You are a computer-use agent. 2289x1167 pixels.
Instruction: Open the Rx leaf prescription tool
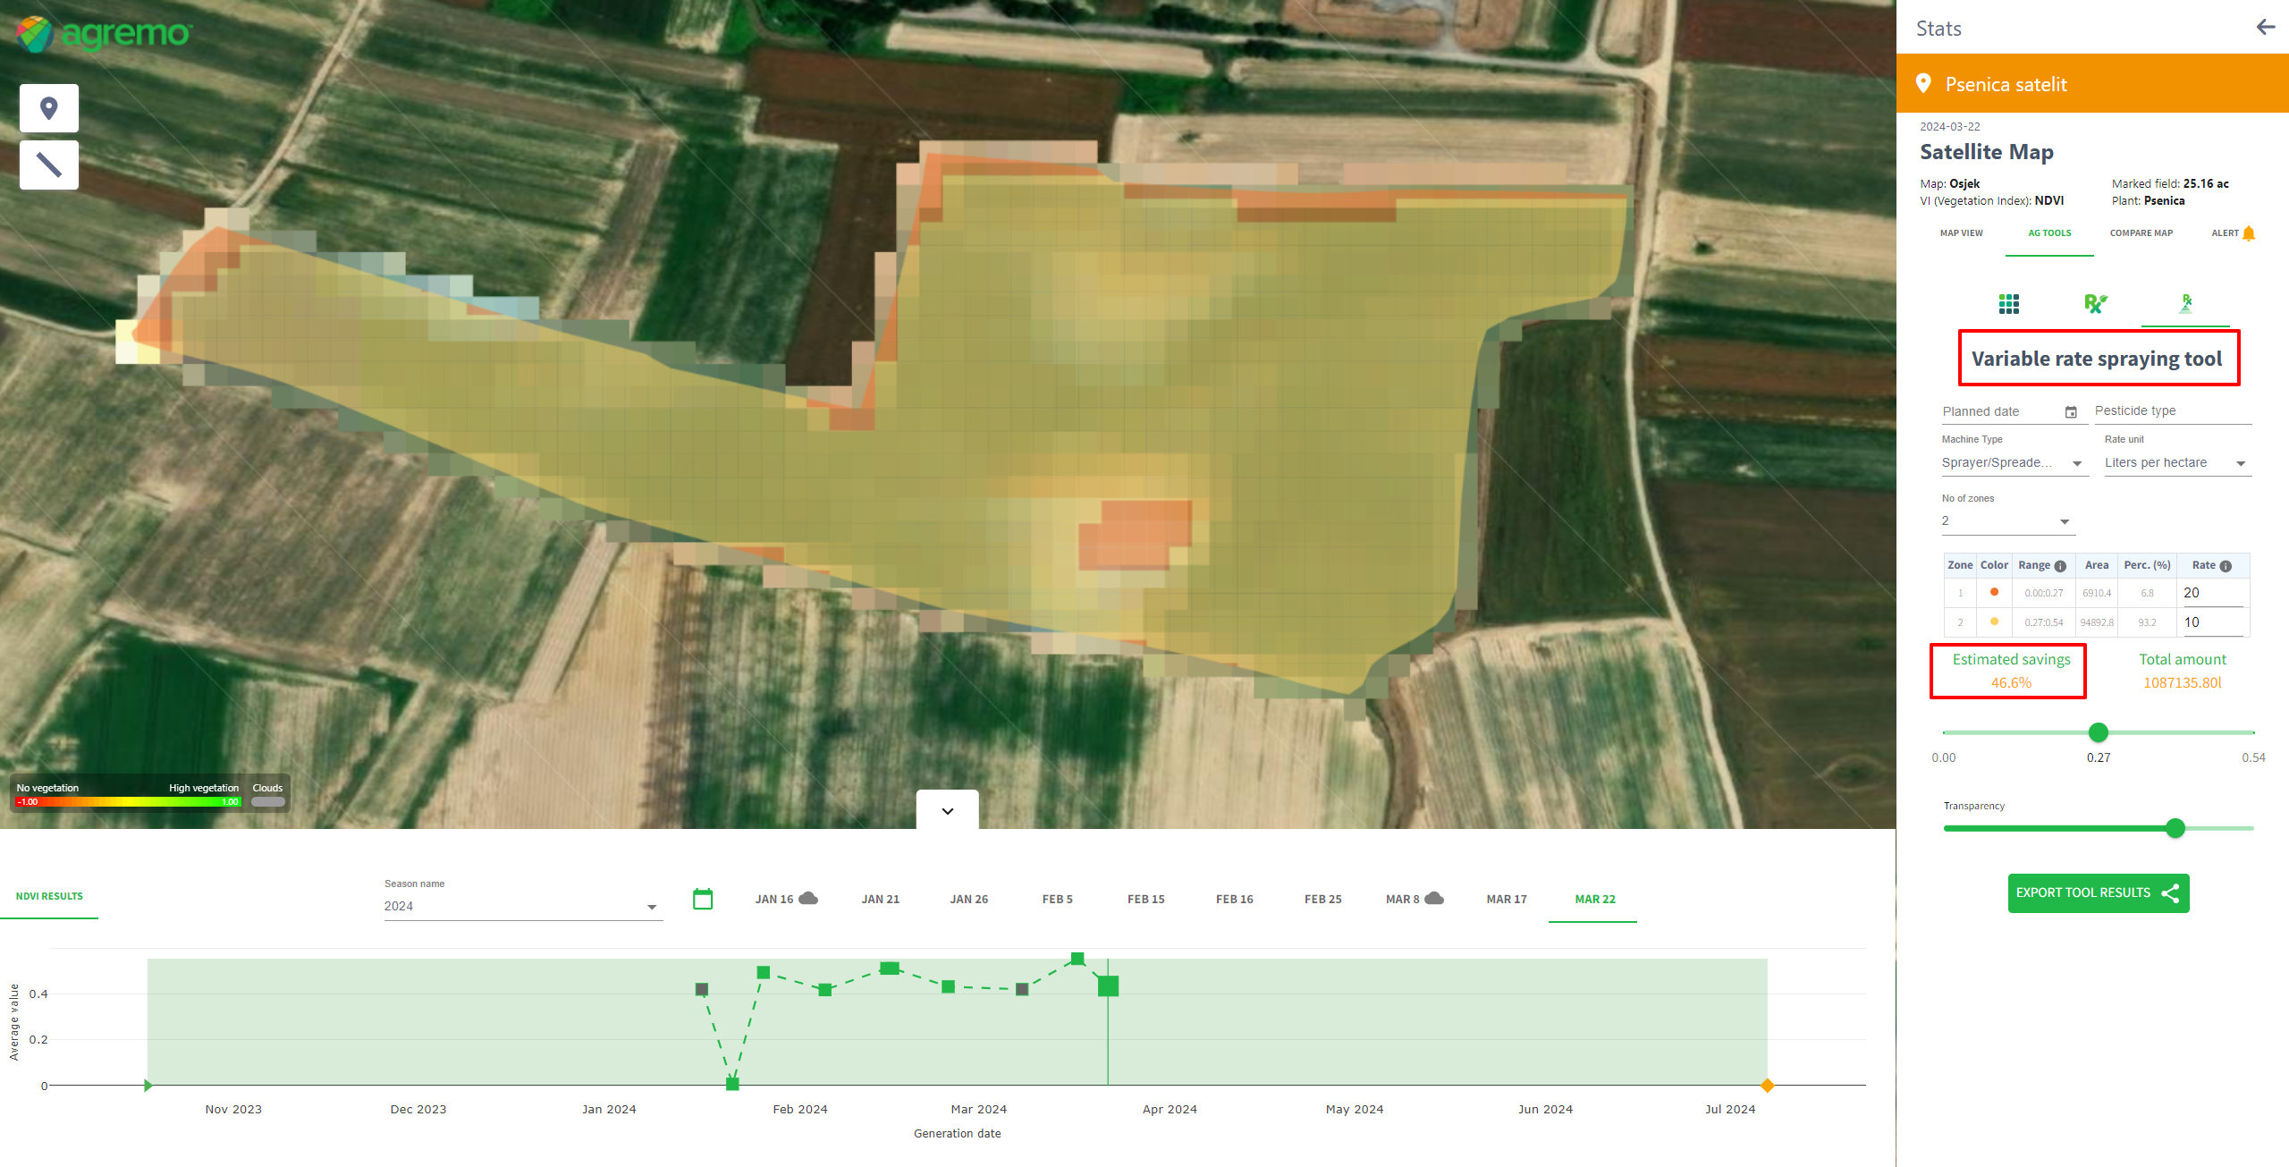(x=2095, y=304)
